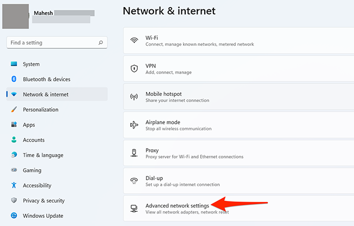Screen dimensions: 354x226
Task: Go to Personalization settings
Action: click(x=57, y=109)
